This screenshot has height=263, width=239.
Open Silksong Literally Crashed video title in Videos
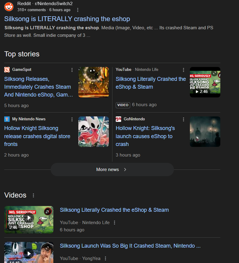coord(114,210)
